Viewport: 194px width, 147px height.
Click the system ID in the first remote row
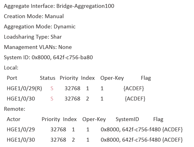(131, 130)
